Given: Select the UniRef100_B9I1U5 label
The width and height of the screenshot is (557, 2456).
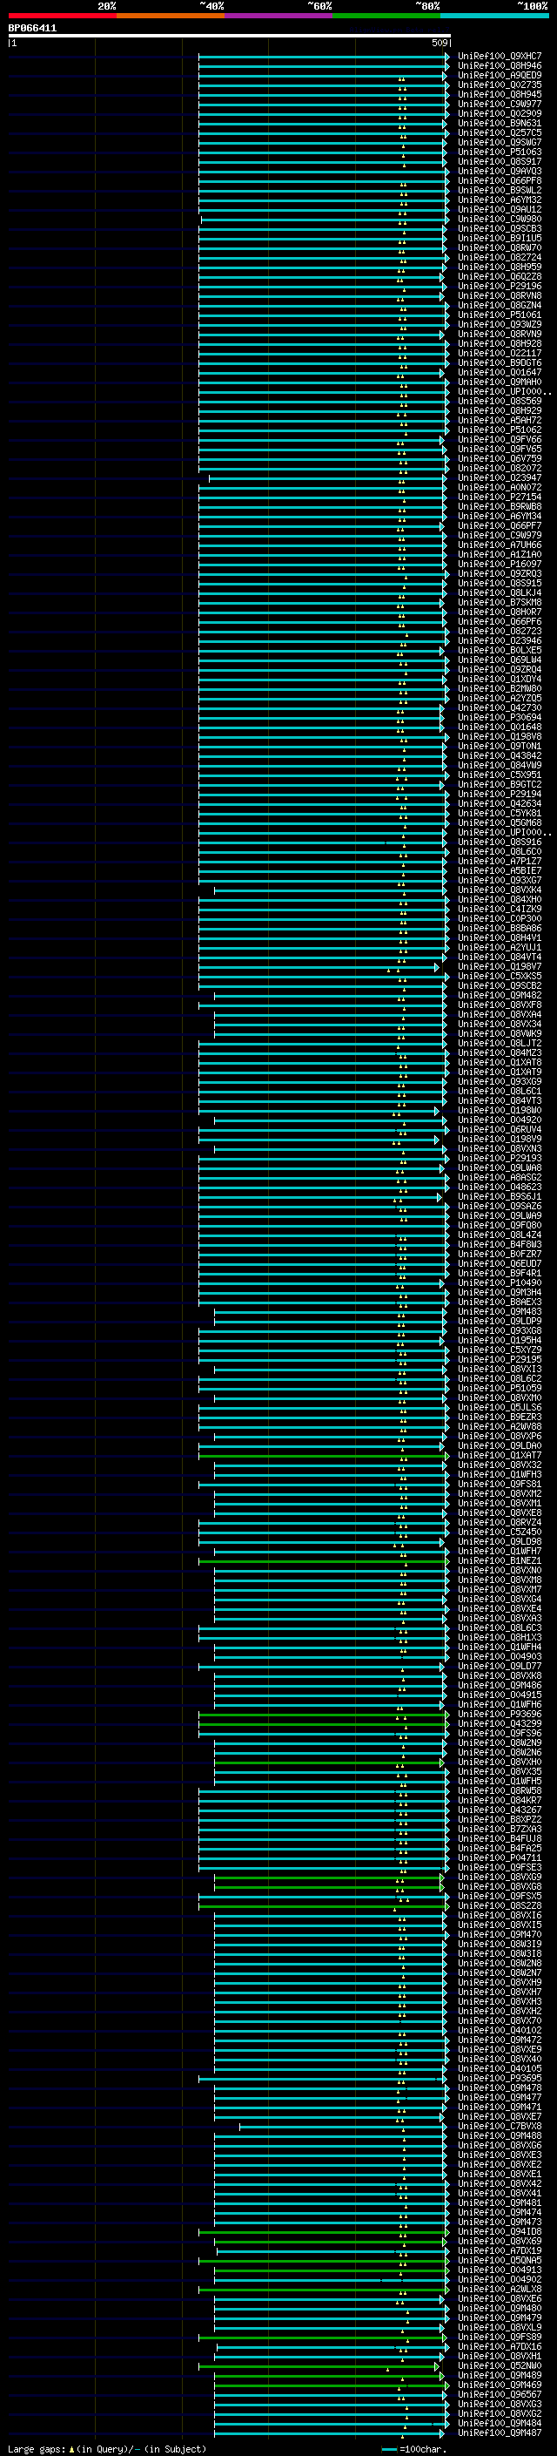Looking at the screenshot, I should [499, 239].
